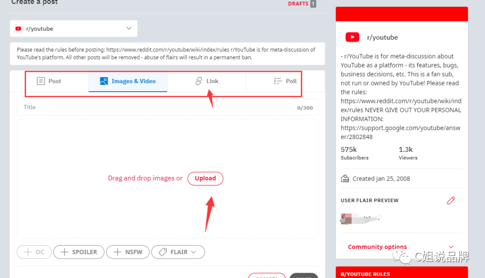The image size is (485, 278).
Task: Click the plus icon on SPOILER button
Action: 64,252
